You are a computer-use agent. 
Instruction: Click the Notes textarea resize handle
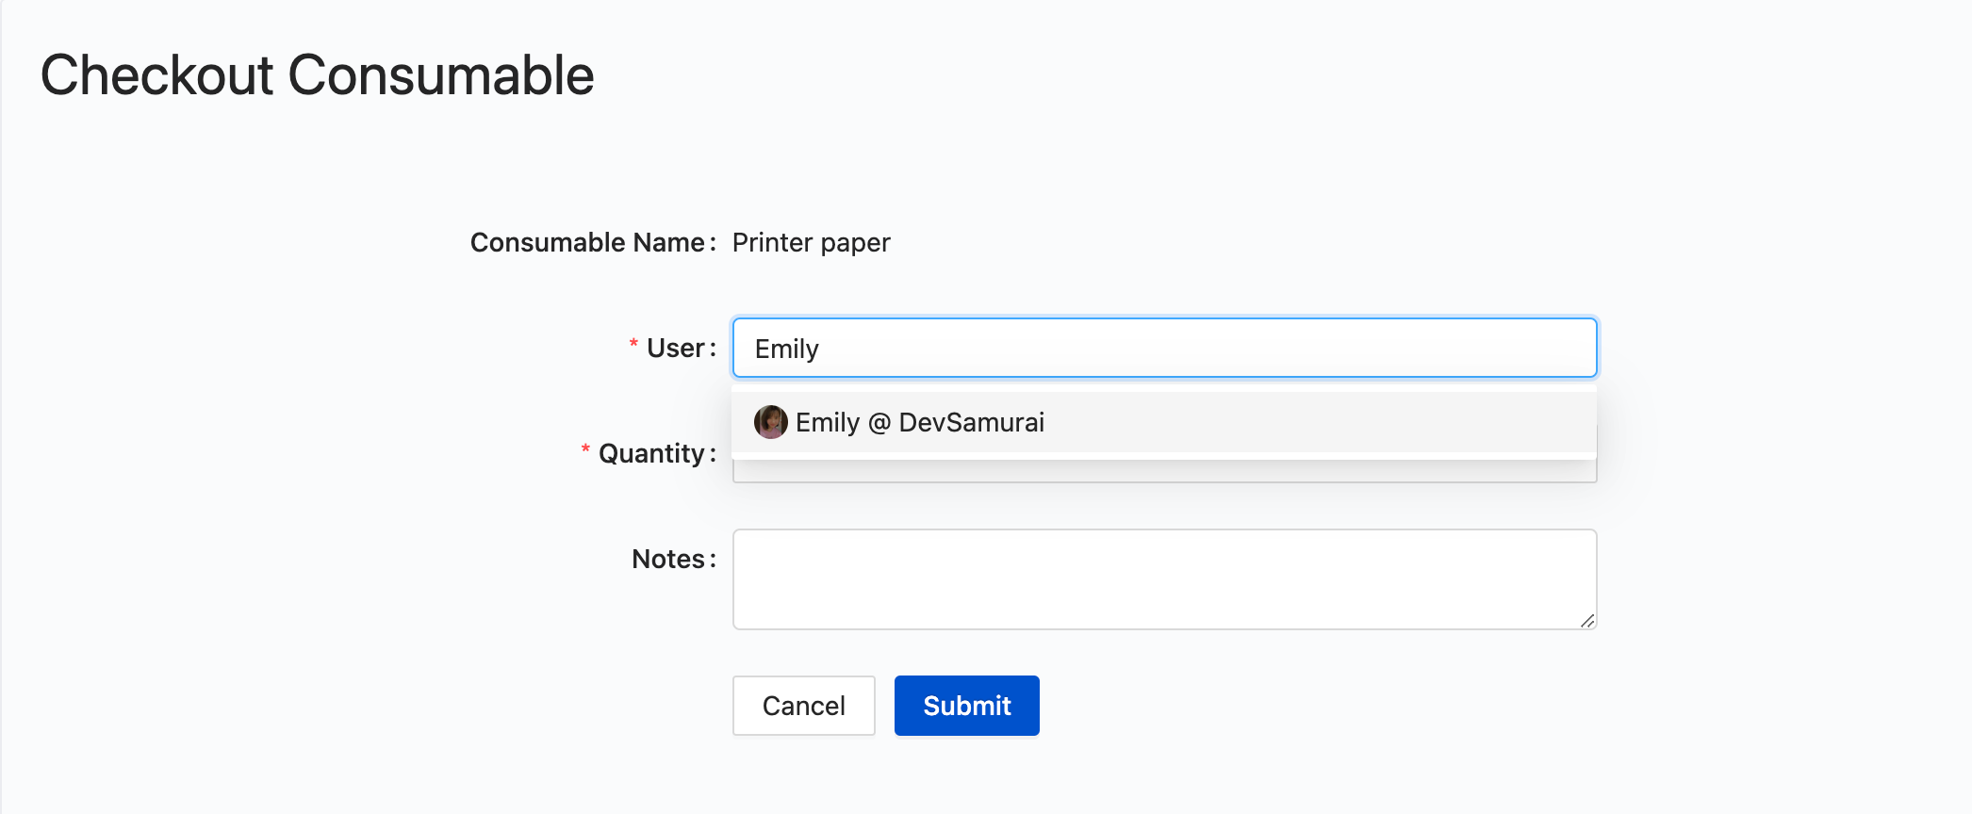(1587, 620)
